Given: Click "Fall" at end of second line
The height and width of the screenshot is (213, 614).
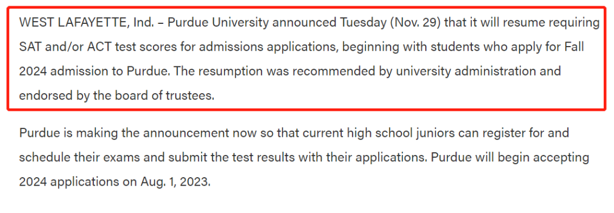Looking at the screenshot, I should pos(573,47).
